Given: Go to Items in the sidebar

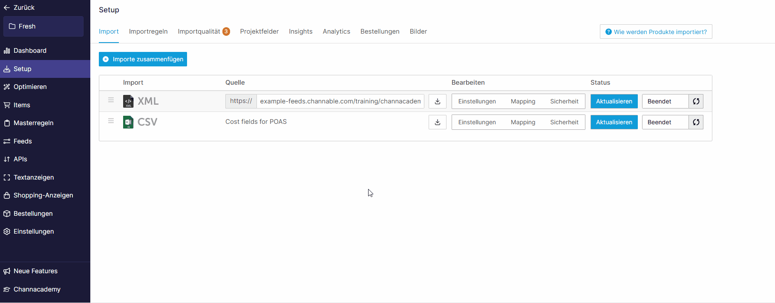Looking at the screenshot, I should pyautogui.click(x=45, y=105).
